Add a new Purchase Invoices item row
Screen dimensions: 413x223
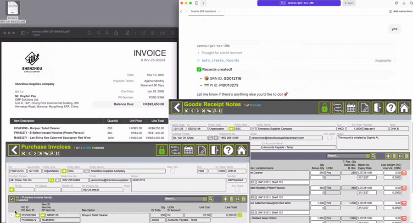[x=225, y=199]
